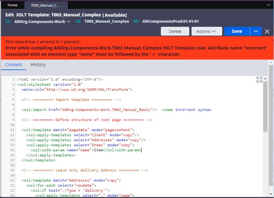This screenshot has width=274, height=198.
Task: Open the Actions menu
Action: (x=207, y=31)
